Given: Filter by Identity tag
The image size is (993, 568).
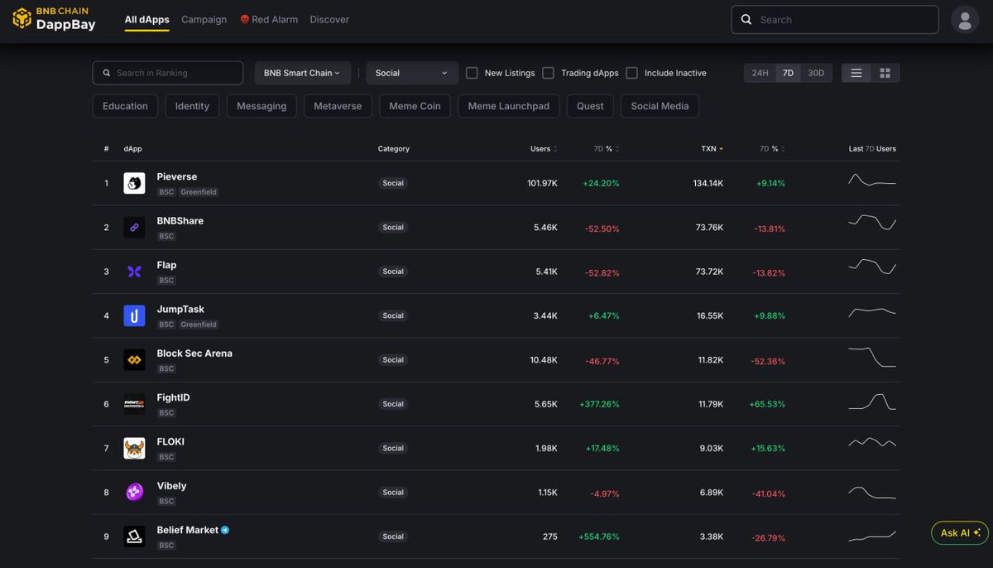Looking at the screenshot, I should 192,106.
